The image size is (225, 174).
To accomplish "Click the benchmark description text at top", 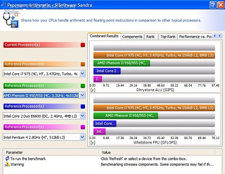I will tap(111, 20).
